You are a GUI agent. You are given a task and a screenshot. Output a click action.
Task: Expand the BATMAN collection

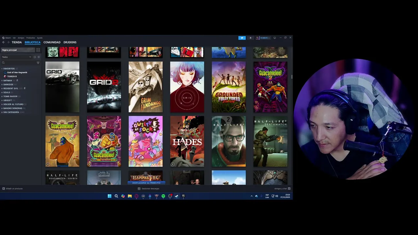[2, 81]
